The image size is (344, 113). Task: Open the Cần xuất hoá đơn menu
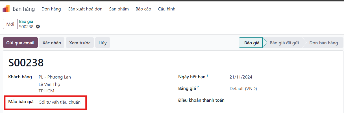pyautogui.click(x=85, y=9)
